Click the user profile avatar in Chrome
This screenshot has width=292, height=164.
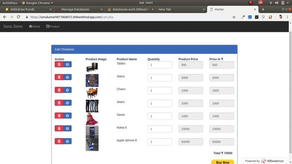point(281,17)
